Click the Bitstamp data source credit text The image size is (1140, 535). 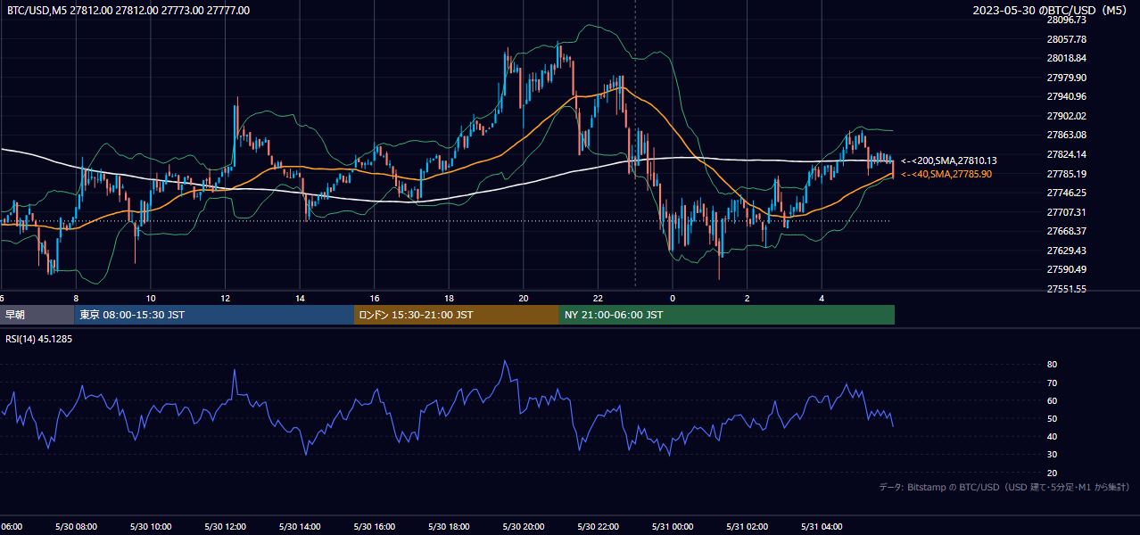click(1004, 487)
